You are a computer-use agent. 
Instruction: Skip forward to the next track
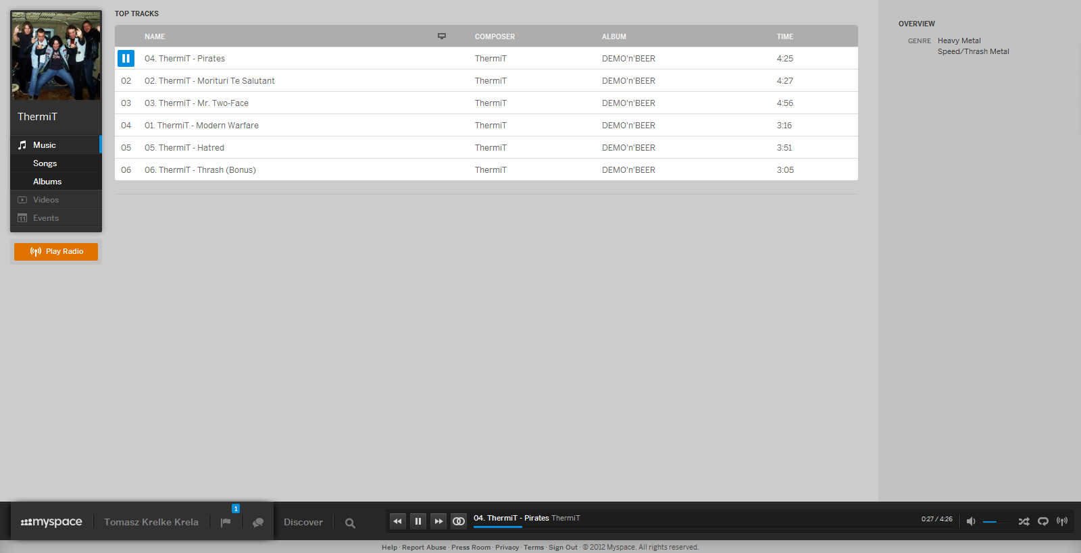coord(438,521)
